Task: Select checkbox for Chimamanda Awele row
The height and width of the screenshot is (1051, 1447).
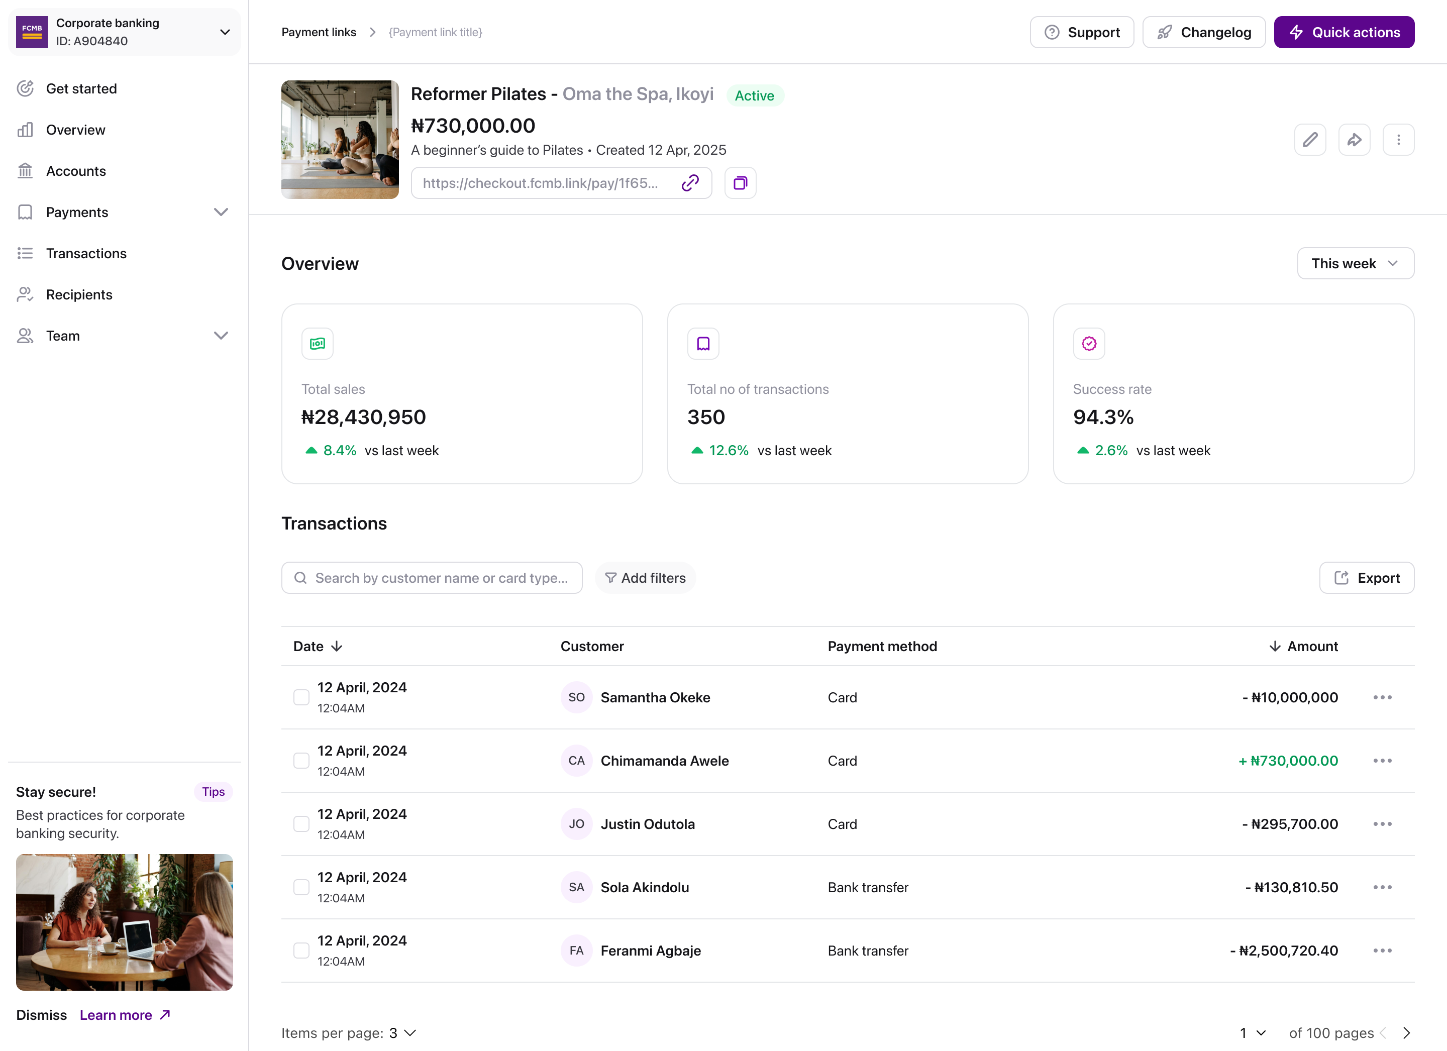Action: tap(301, 761)
